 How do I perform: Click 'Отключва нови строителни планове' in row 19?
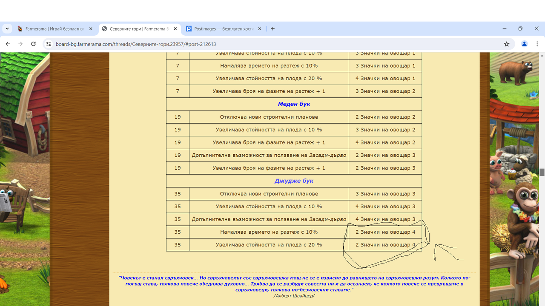pos(269,117)
